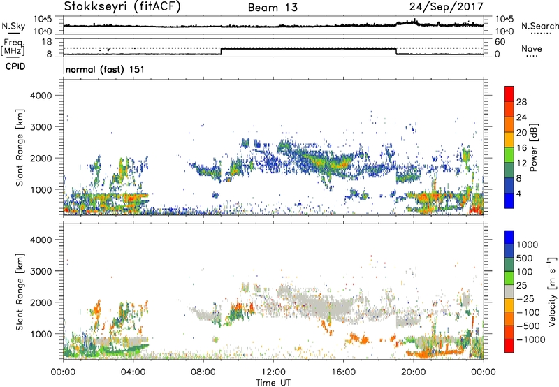559x387 pixels.
Task: Select the Beam 13 label
Action: pos(273,8)
